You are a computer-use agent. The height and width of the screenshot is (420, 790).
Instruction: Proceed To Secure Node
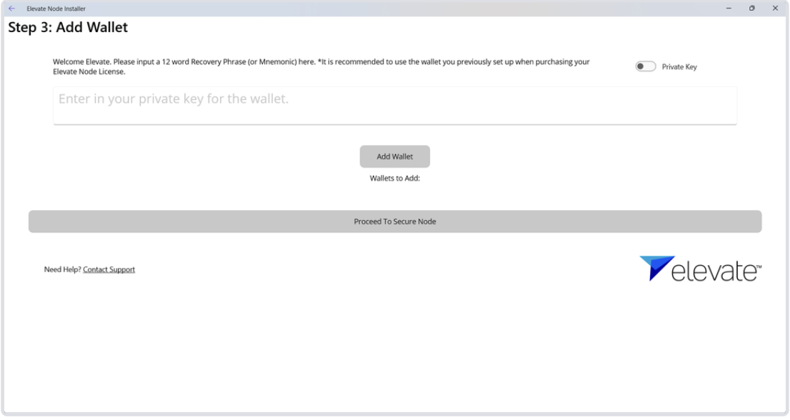click(x=395, y=221)
